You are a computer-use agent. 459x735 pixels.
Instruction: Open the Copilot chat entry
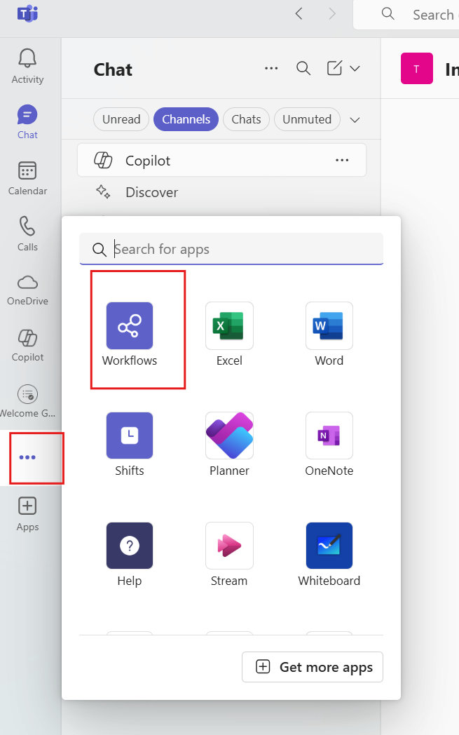[221, 161]
